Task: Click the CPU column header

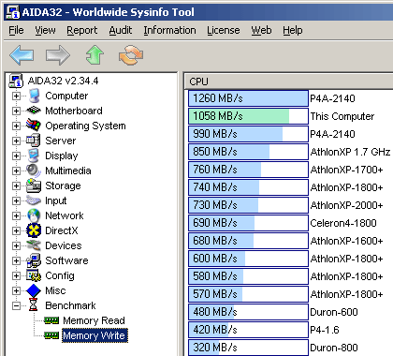Action: tap(288, 82)
